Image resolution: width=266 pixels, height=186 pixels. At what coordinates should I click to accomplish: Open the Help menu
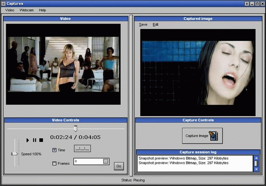(x=43, y=10)
